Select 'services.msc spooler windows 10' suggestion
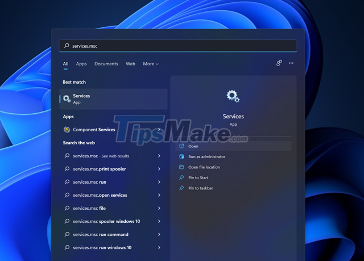 pos(113,221)
